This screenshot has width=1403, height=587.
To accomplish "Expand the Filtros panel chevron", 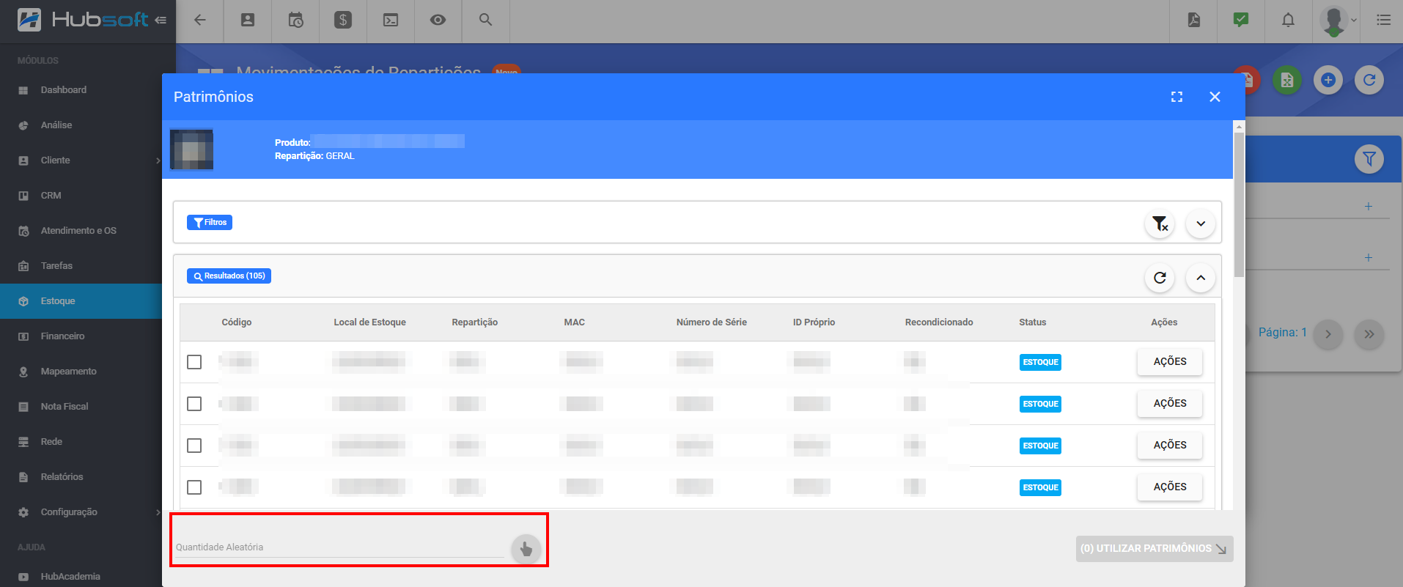I will [x=1201, y=224].
